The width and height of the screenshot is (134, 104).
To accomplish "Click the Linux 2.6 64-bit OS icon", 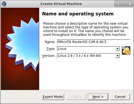I will click(x=126, y=50).
